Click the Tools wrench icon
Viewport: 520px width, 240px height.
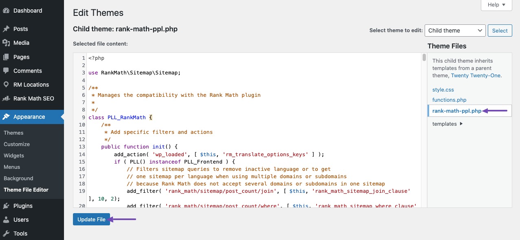tap(6, 233)
